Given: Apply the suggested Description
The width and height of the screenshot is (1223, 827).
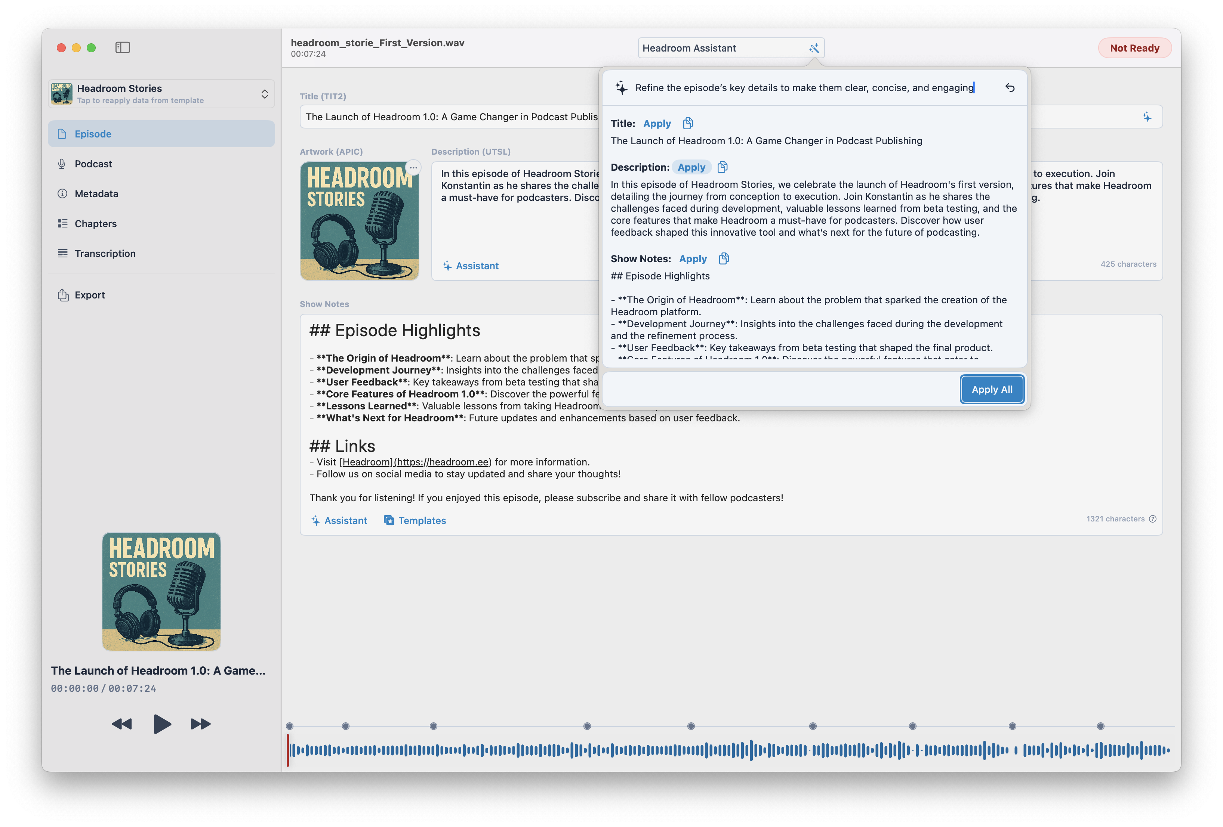Looking at the screenshot, I should 691,167.
